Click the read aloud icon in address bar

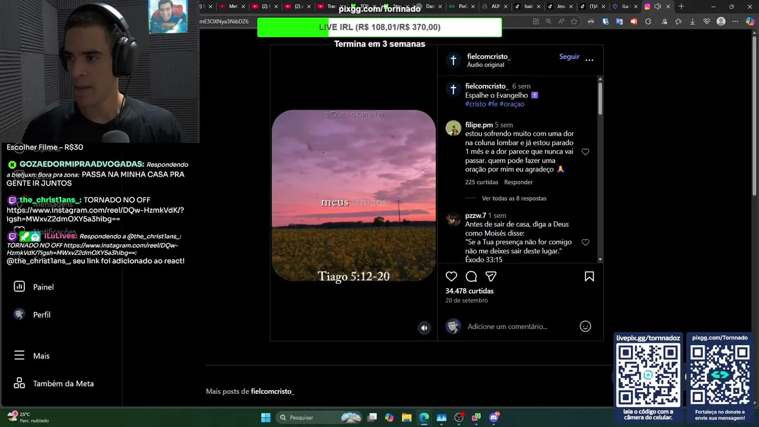click(561, 21)
